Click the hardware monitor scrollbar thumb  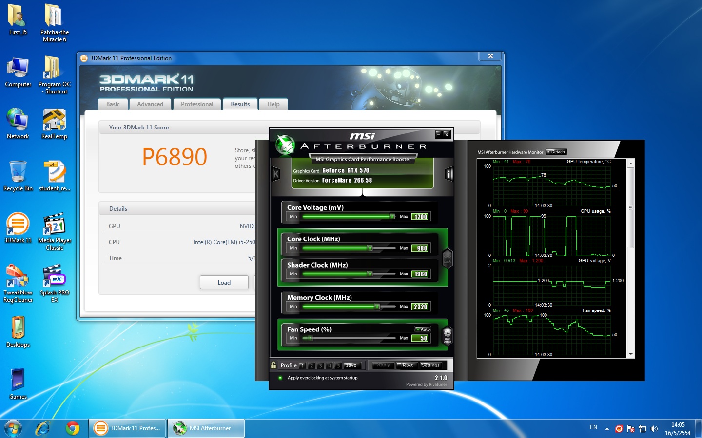(631, 208)
